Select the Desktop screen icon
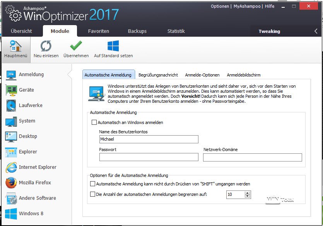323x226 pixels. click(x=11, y=137)
